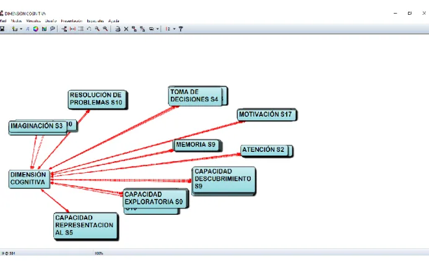The width and height of the screenshot is (429, 263).
Task: Click the X remove icon
Action: (126, 29)
